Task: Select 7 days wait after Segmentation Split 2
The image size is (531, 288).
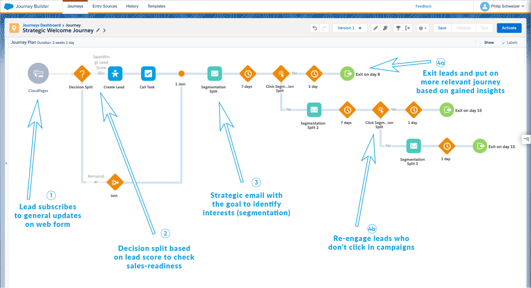Action: coord(347,110)
